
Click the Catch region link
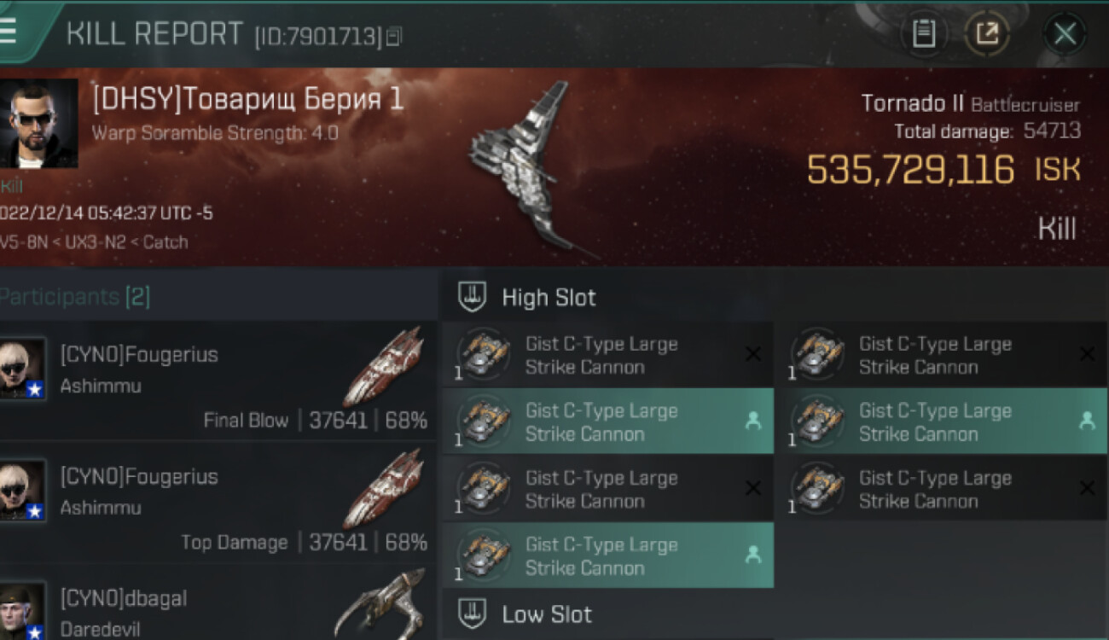coord(165,241)
